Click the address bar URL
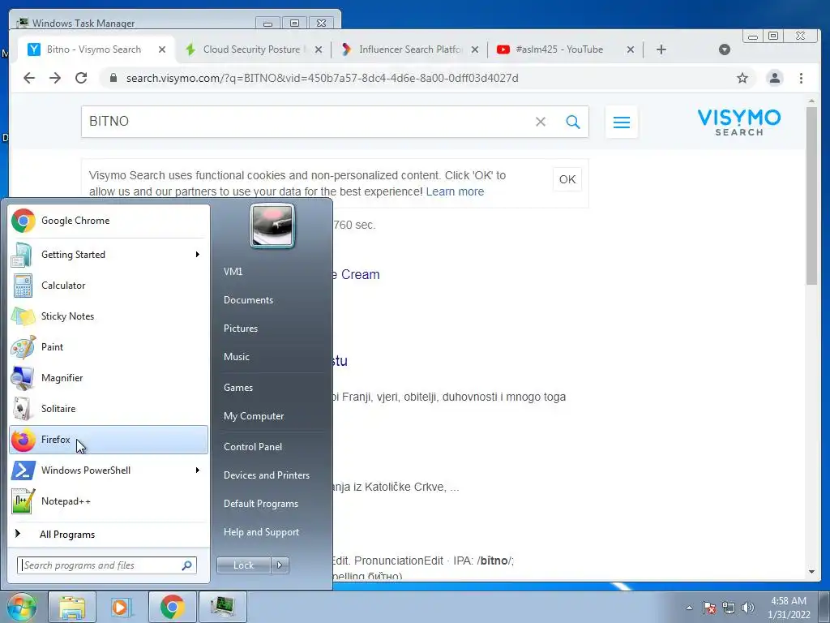Screen dimensions: 830x623 pyautogui.click(x=322, y=79)
